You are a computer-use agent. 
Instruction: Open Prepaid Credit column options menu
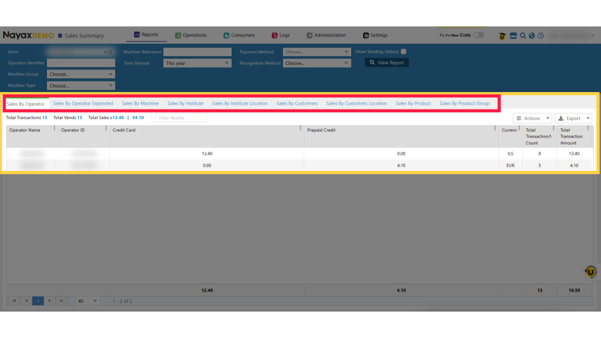tap(495, 128)
